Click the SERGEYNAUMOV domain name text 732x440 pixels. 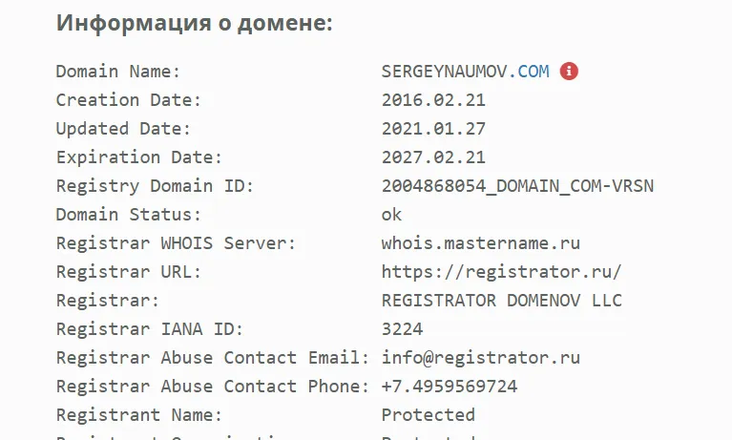pyautogui.click(x=445, y=72)
